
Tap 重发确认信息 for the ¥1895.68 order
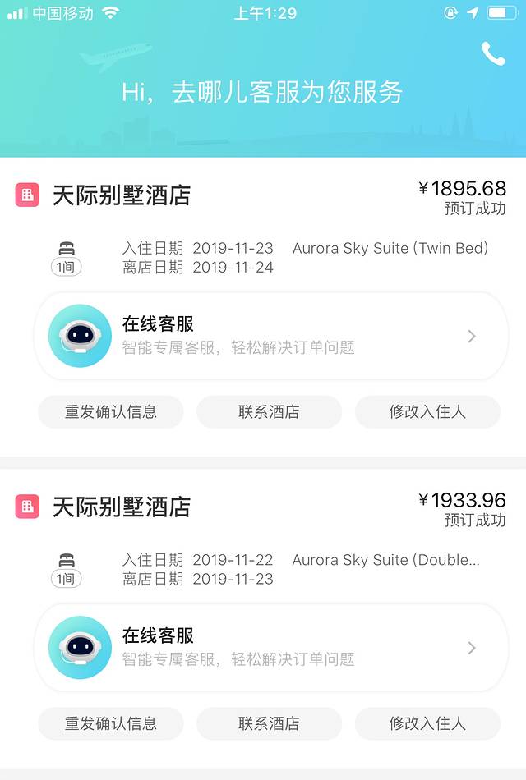111,411
